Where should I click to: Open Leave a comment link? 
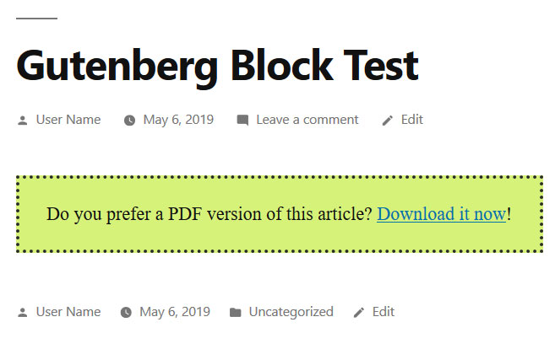pyautogui.click(x=307, y=120)
